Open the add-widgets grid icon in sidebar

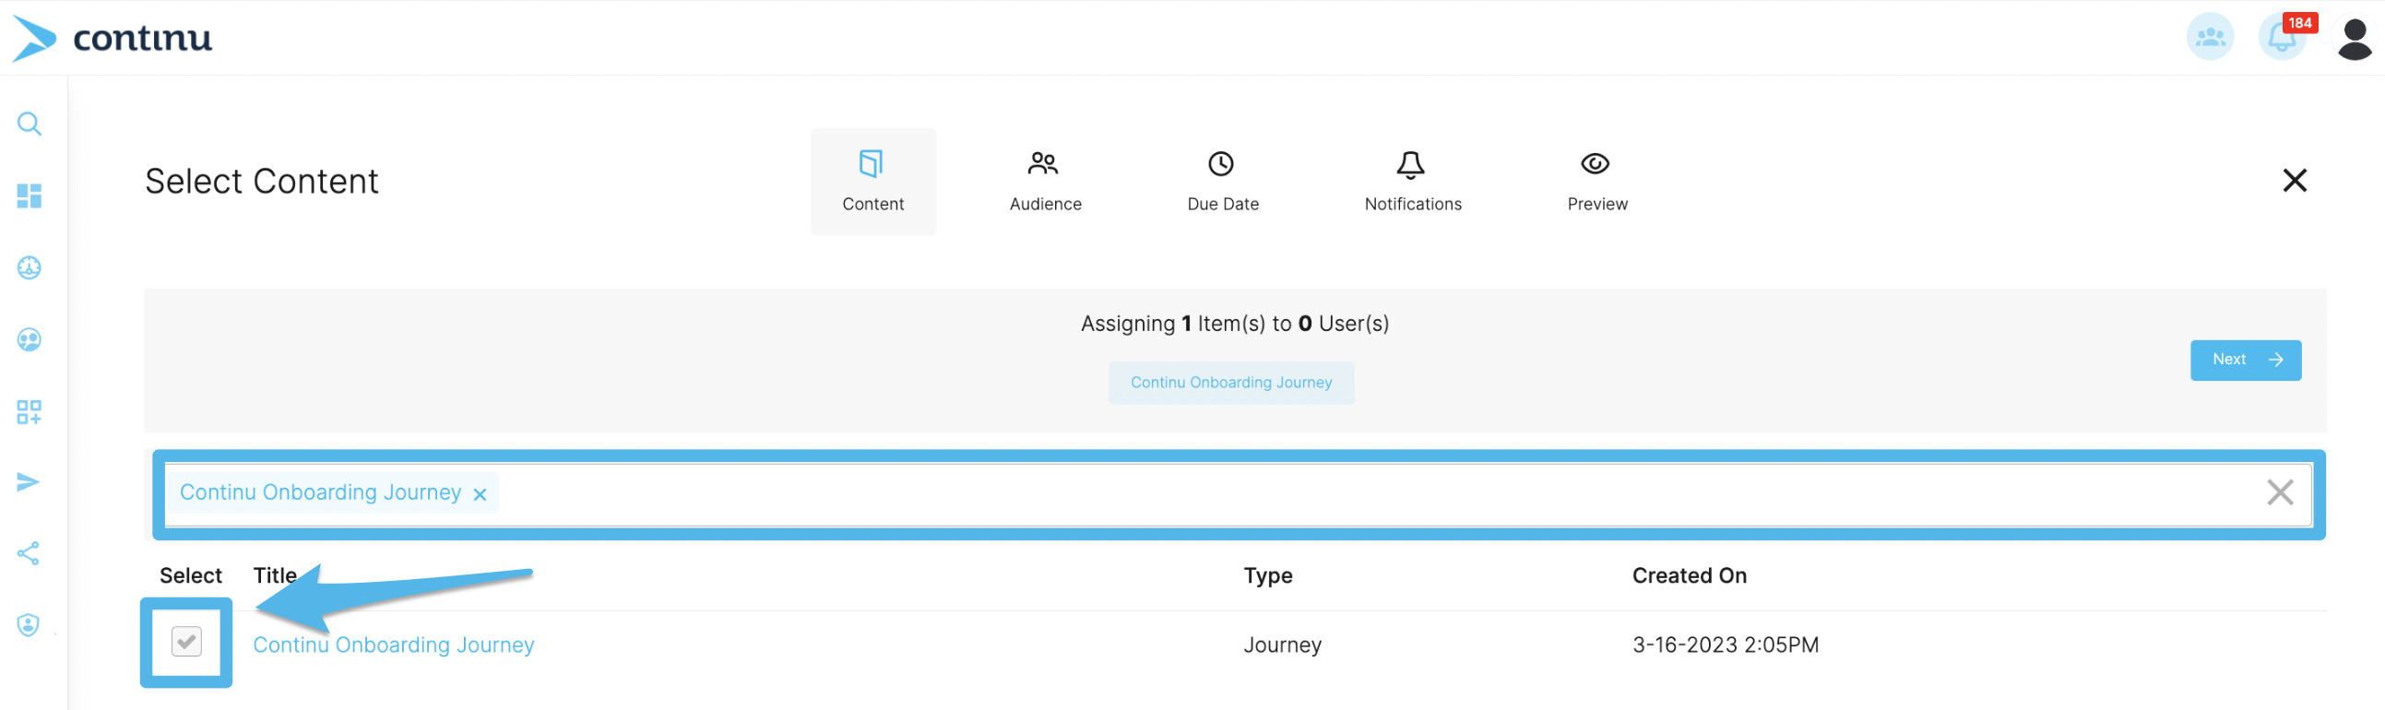coord(29,412)
